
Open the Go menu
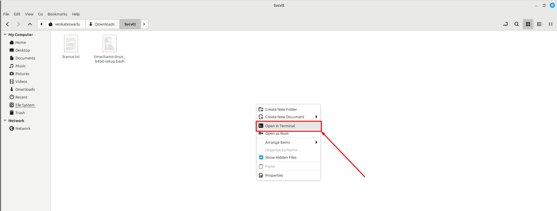click(x=40, y=14)
